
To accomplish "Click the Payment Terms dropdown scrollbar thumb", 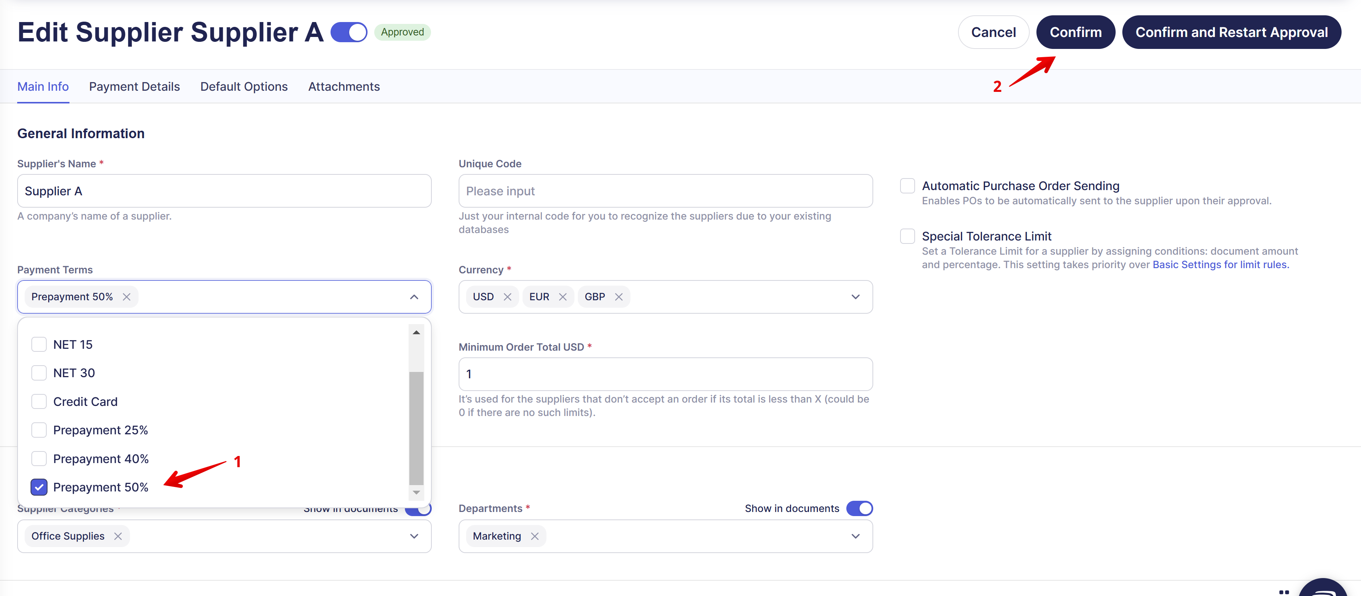I will [x=416, y=428].
